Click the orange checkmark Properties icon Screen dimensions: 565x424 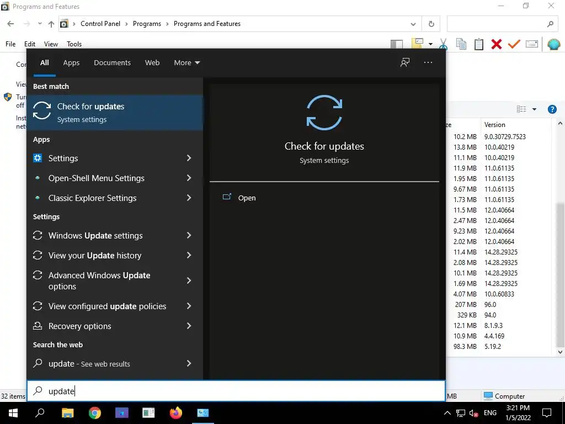coord(514,44)
